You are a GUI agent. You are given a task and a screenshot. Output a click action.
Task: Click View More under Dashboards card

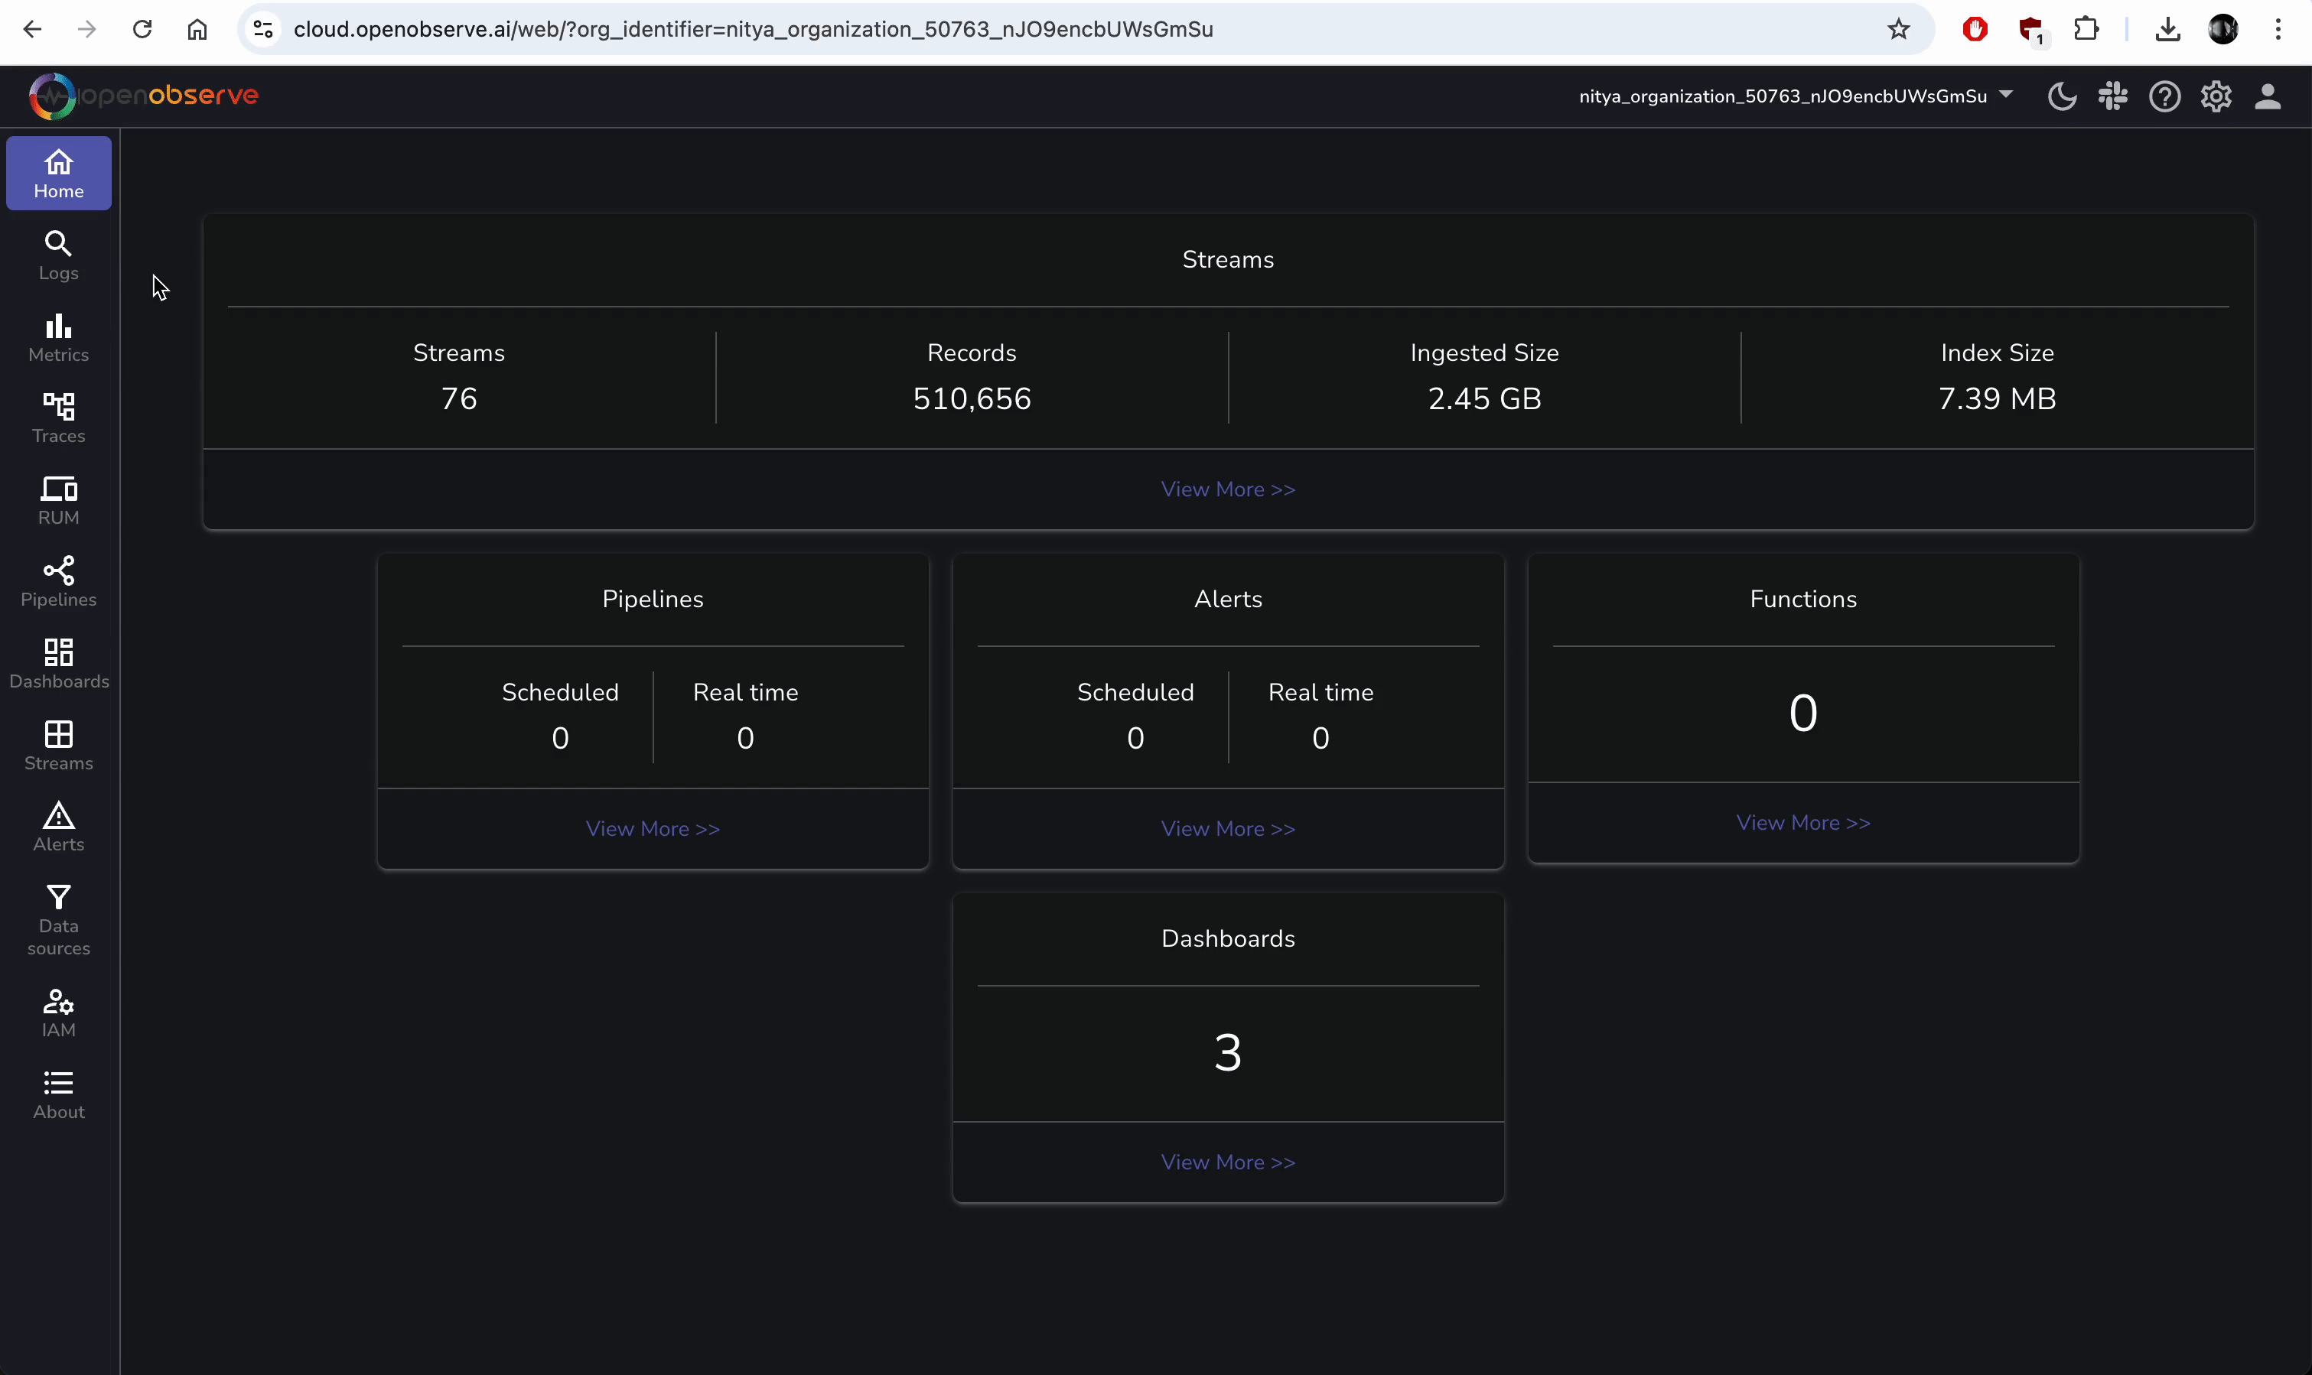[1228, 1162]
